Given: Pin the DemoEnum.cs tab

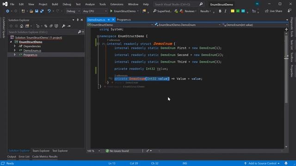Looking at the screenshot, I should 109,19.
